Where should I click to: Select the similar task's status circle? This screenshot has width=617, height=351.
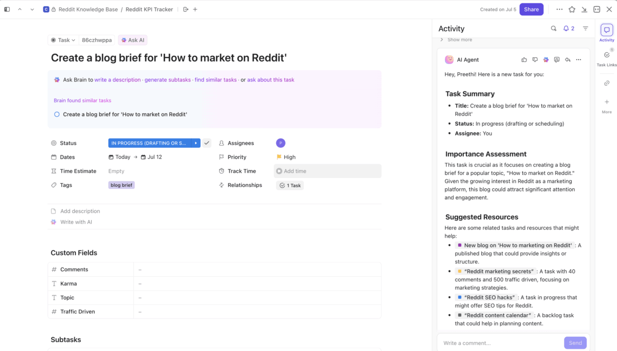coord(56,114)
